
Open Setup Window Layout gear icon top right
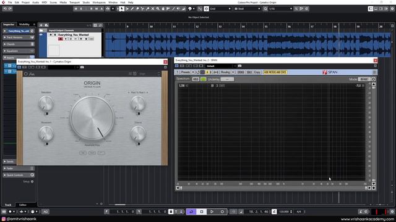[x=392, y=9]
